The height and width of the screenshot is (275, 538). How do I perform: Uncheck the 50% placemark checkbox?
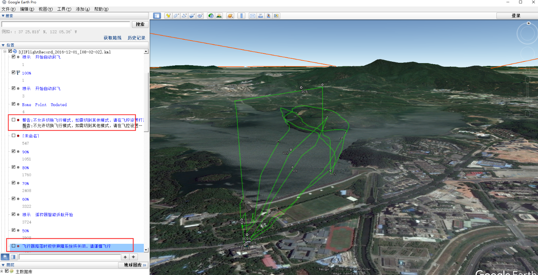point(14,230)
